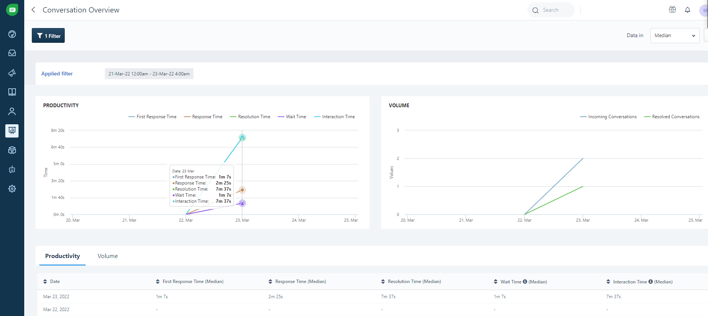Click the Interaction Time info icon

click(650, 282)
